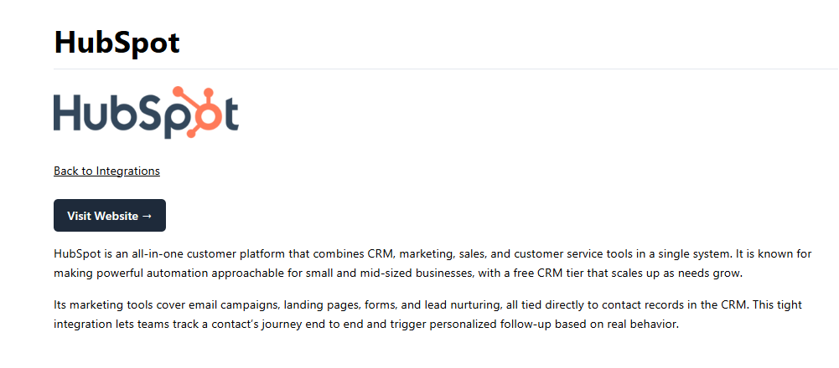The image size is (839, 368).
Task: Click the HubSpot logo image
Action: click(146, 113)
